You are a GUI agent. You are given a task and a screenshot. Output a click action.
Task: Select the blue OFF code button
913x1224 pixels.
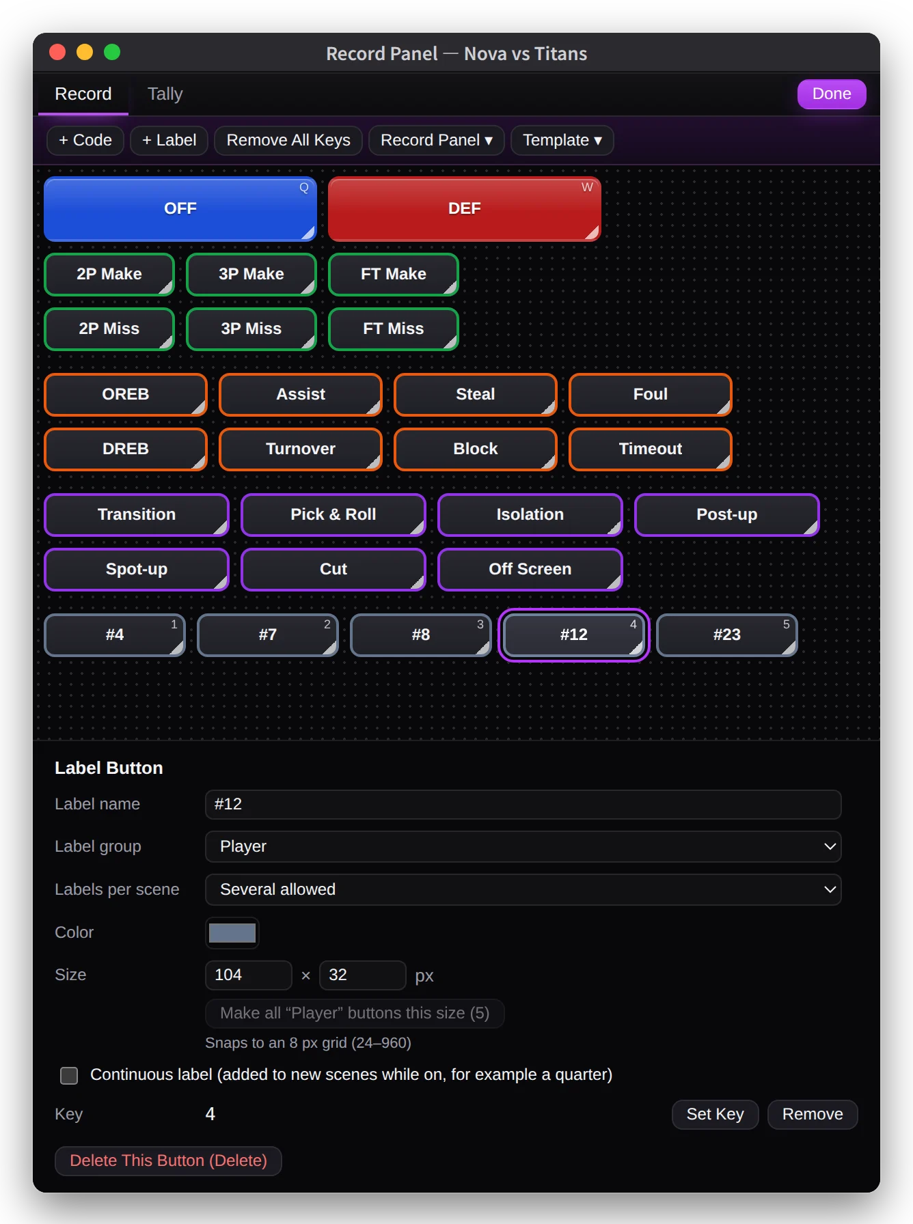[x=180, y=209]
